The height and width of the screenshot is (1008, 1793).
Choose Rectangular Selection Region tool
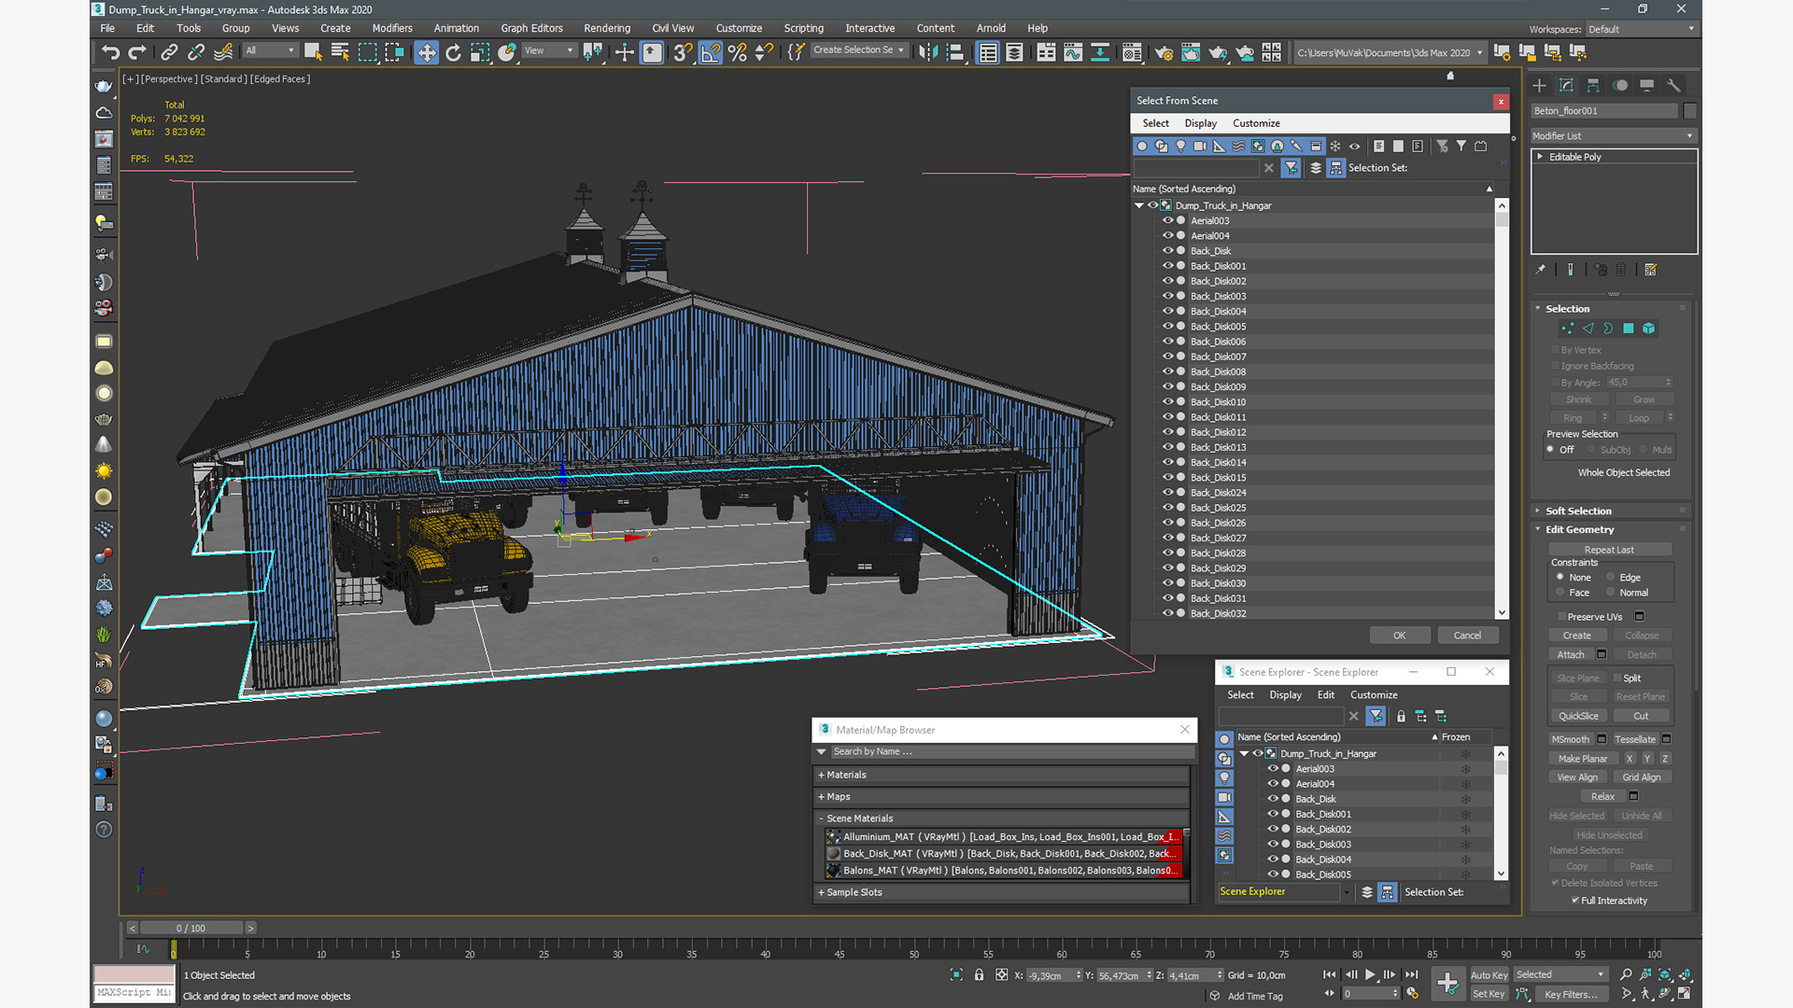pos(367,52)
